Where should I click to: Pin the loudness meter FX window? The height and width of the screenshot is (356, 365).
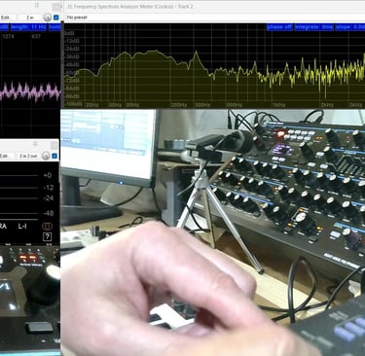point(35,143)
